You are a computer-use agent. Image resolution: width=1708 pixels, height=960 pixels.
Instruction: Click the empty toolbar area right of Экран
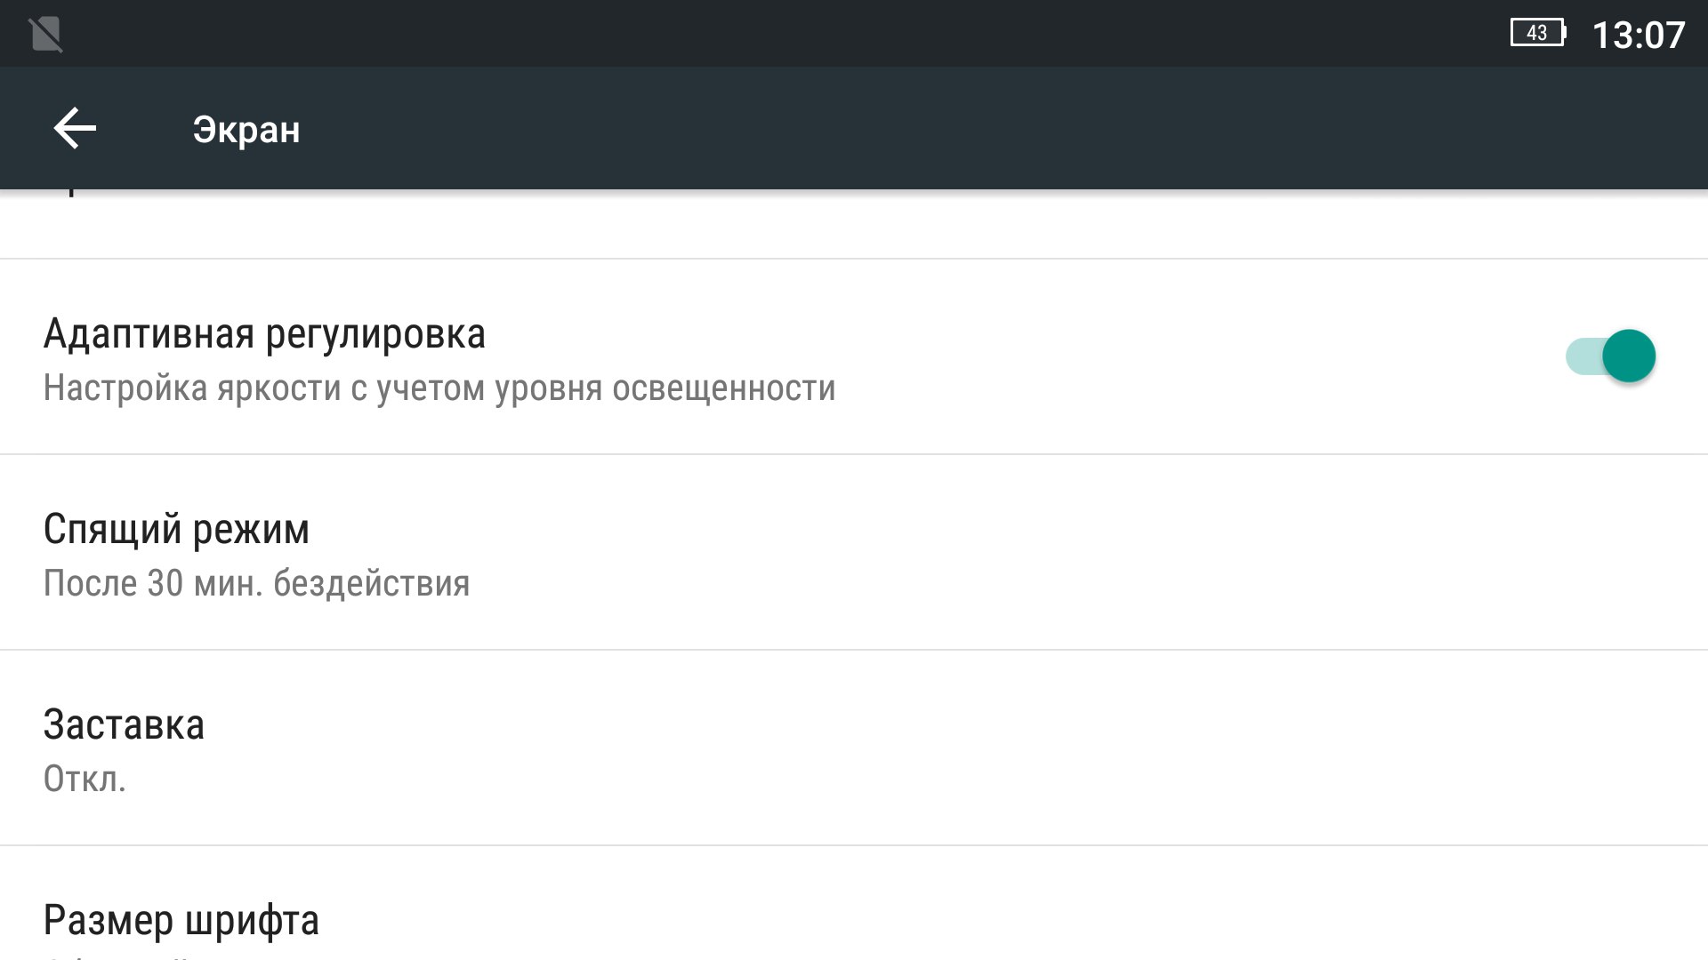pos(979,129)
